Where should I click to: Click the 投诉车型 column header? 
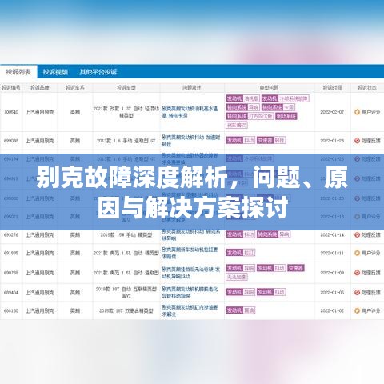pyautogui.click(x=126, y=87)
